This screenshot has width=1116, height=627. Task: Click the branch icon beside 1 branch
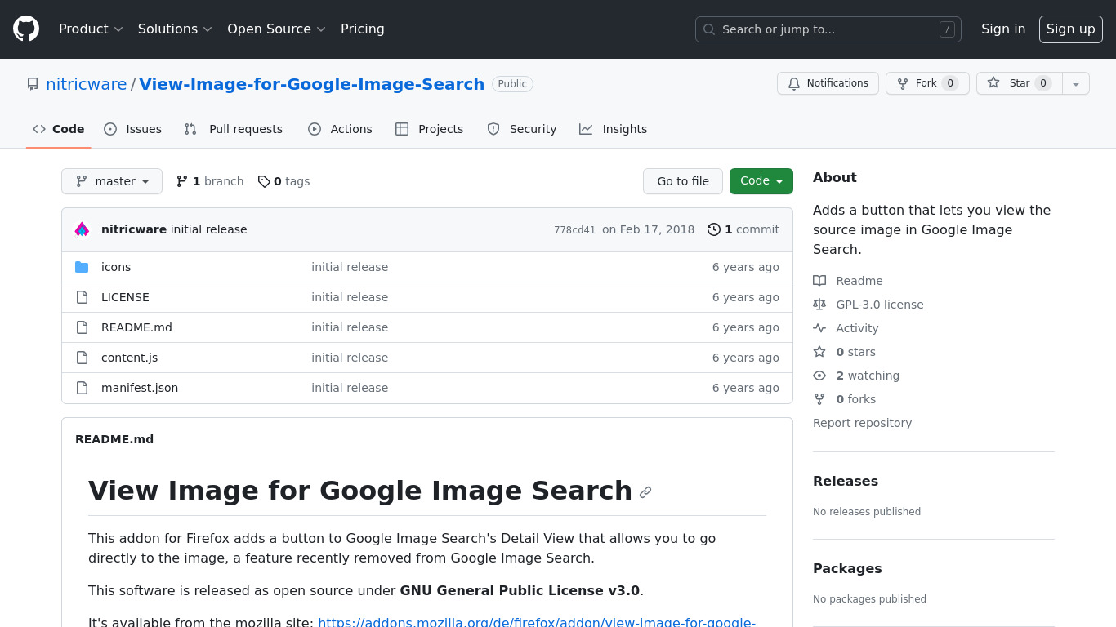182,181
